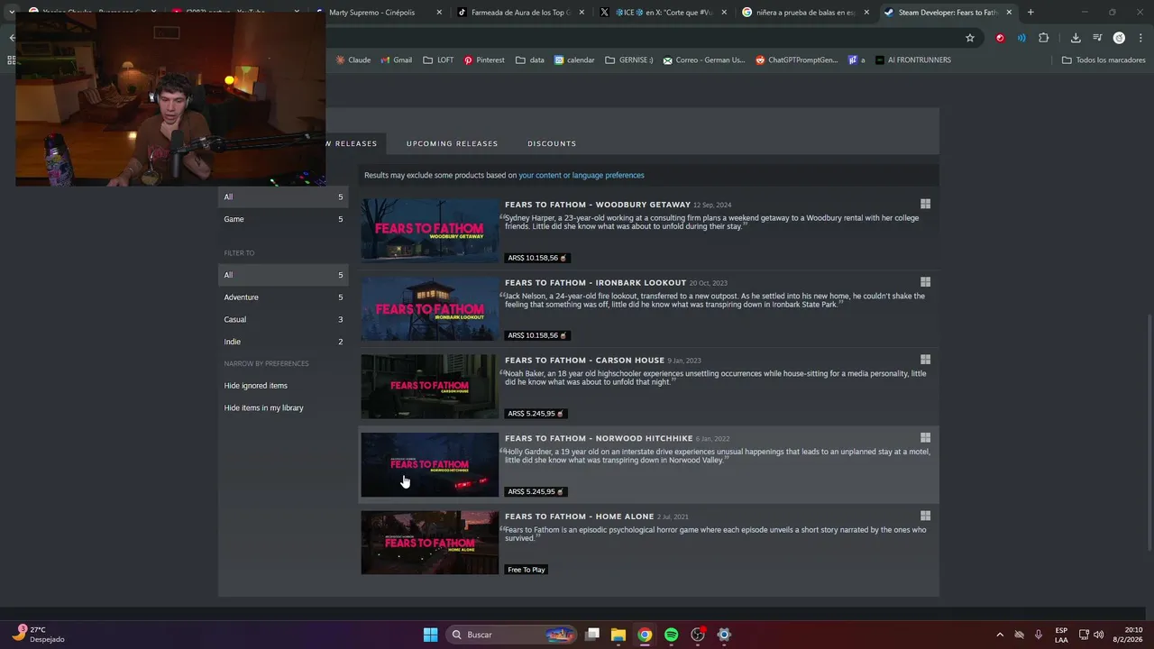Click Free To Play label on Home Alone
The height and width of the screenshot is (649, 1154).
[x=527, y=570]
